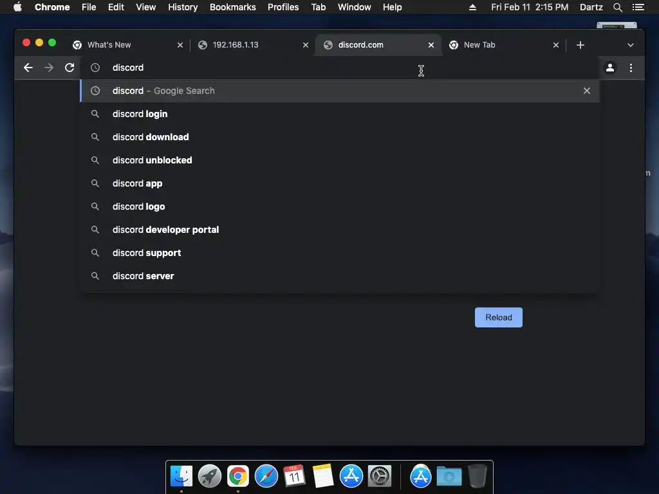Click the date and time in menu bar
The height and width of the screenshot is (494, 659).
[x=530, y=7]
